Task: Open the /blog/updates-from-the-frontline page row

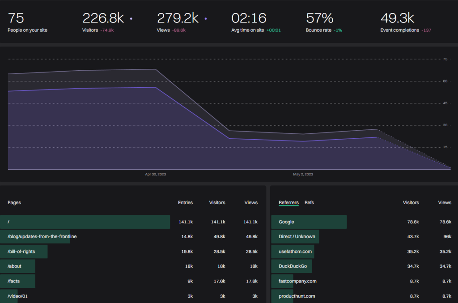Action: [42, 236]
